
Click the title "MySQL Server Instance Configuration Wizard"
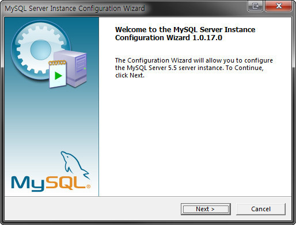pyautogui.click(x=75, y=9)
